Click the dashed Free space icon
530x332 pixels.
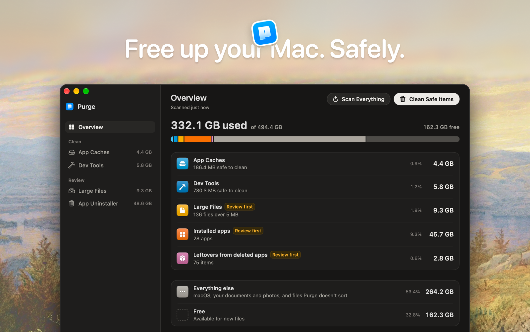pyautogui.click(x=183, y=315)
